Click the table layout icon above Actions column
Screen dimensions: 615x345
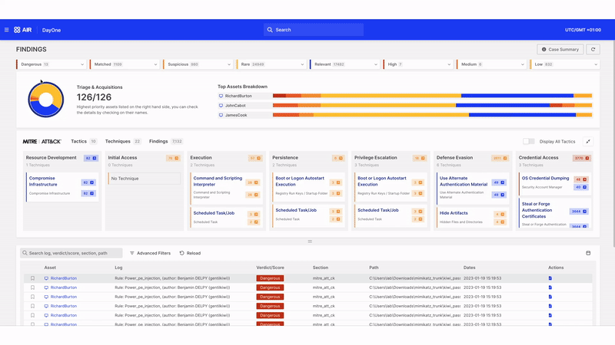(x=588, y=253)
